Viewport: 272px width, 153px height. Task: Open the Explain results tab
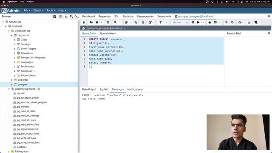[x=104, y=90]
